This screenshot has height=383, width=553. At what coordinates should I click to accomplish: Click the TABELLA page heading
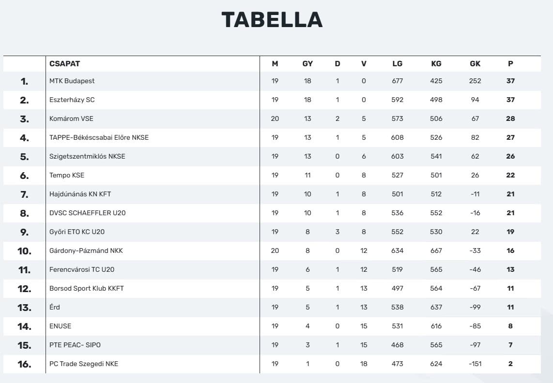pos(272,20)
